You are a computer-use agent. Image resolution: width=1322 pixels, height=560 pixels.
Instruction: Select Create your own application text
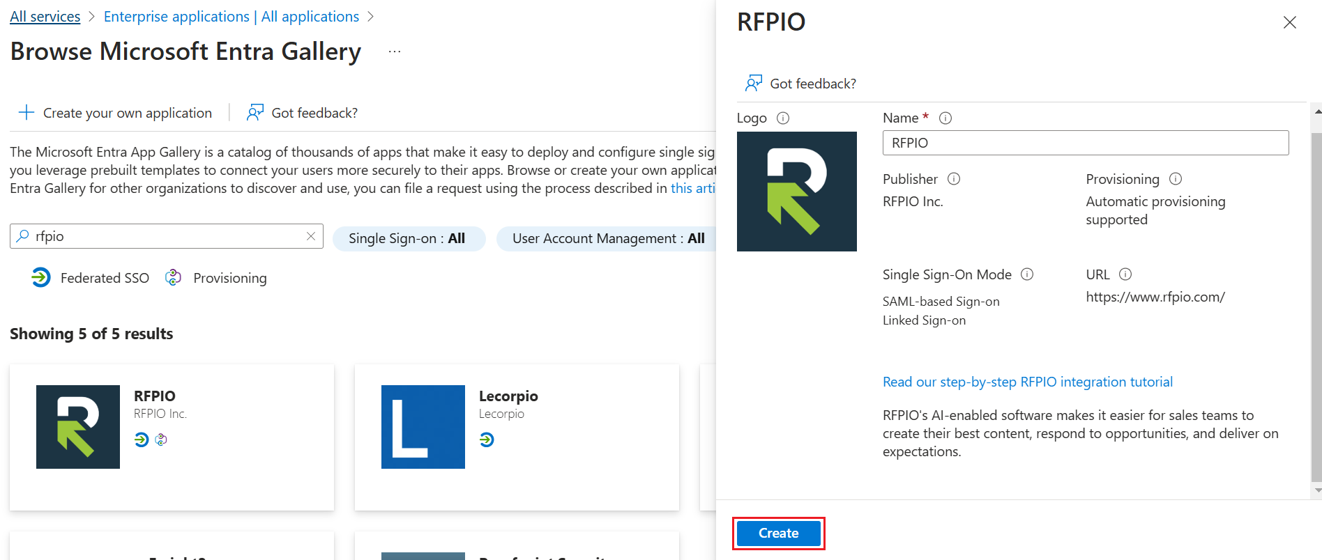128,113
